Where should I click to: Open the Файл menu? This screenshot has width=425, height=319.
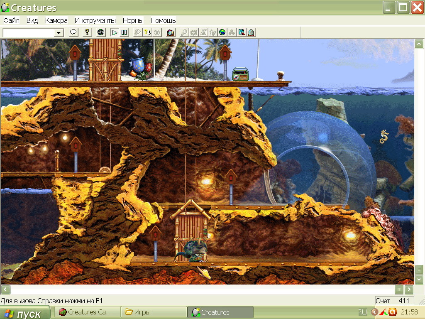point(11,21)
